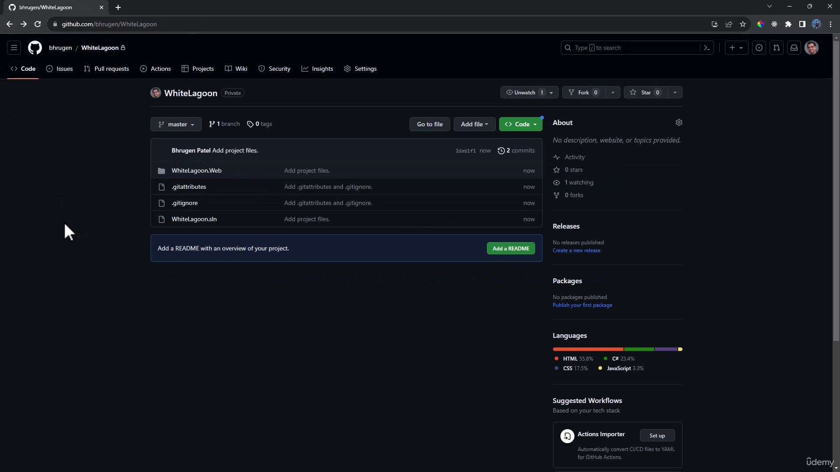Screen dimensions: 840x472
Task: Expand the create new plus dropdown caret
Action: pyautogui.click(x=741, y=48)
